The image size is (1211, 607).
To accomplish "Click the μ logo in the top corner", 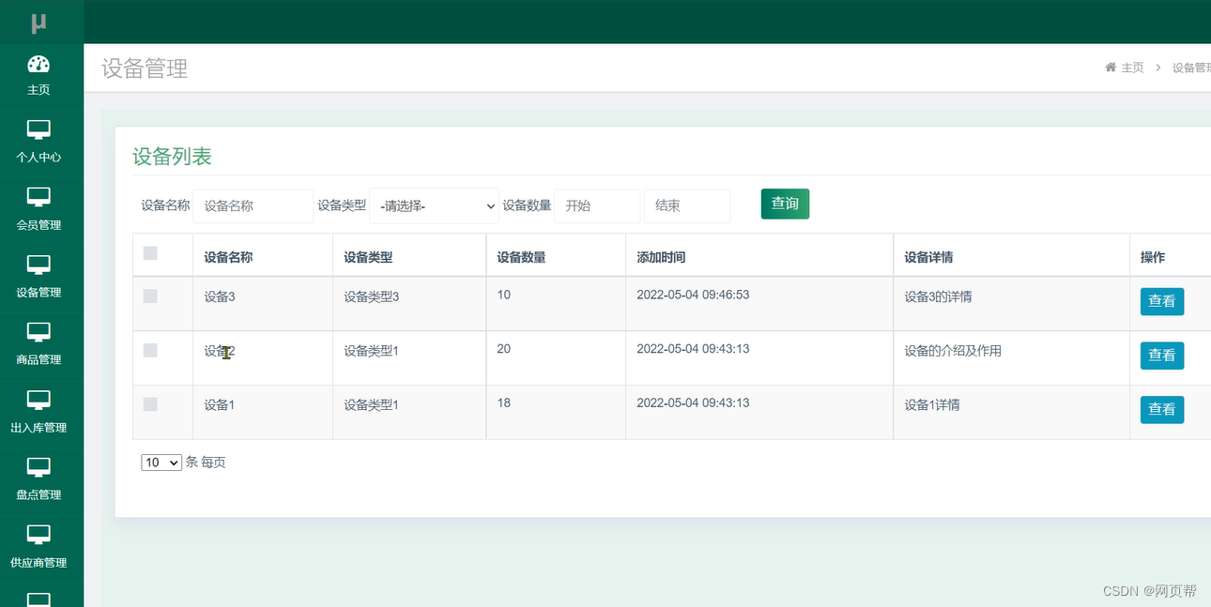I will click(38, 23).
